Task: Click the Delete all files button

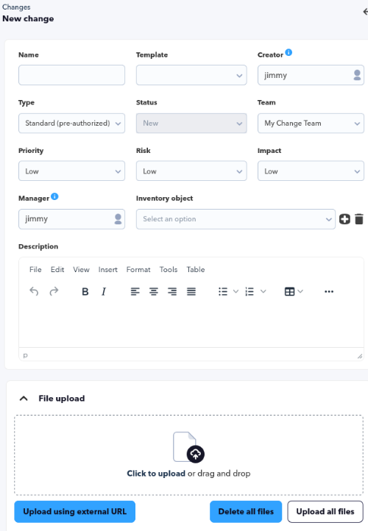Action: [x=246, y=511]
